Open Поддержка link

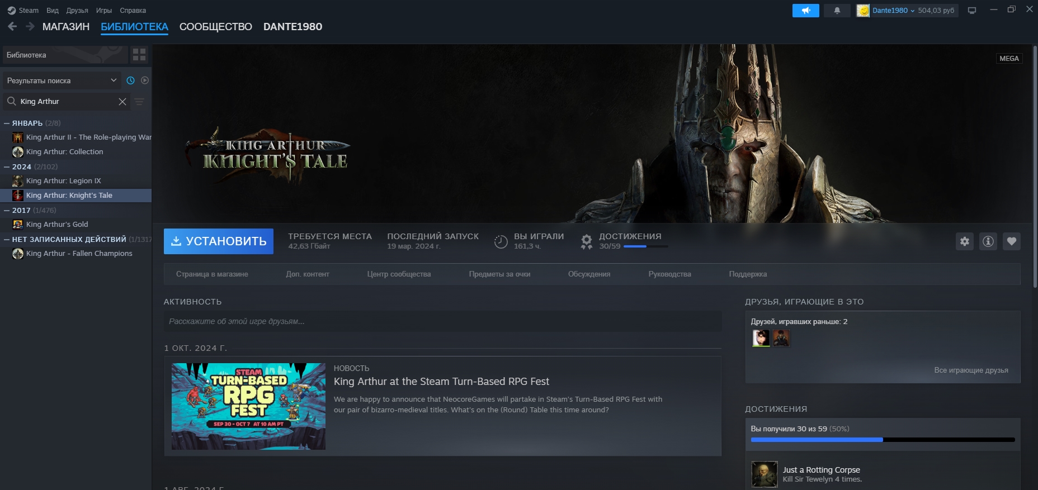[748, 274]
